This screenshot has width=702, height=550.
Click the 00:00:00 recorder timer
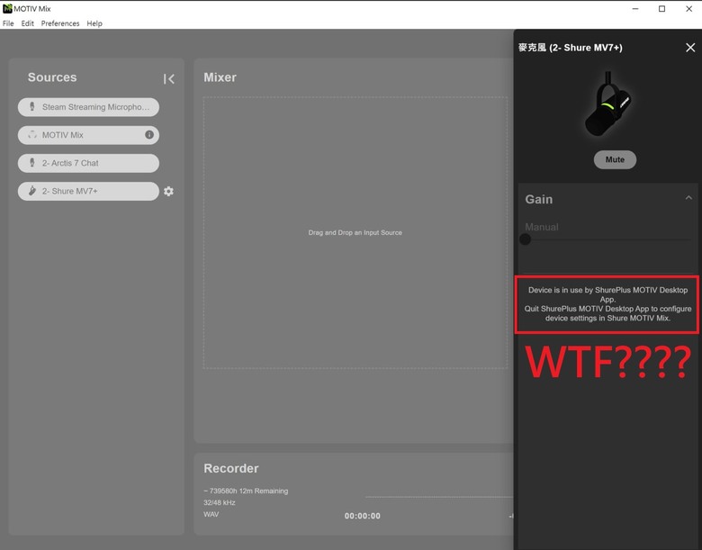tap(362, 516)
